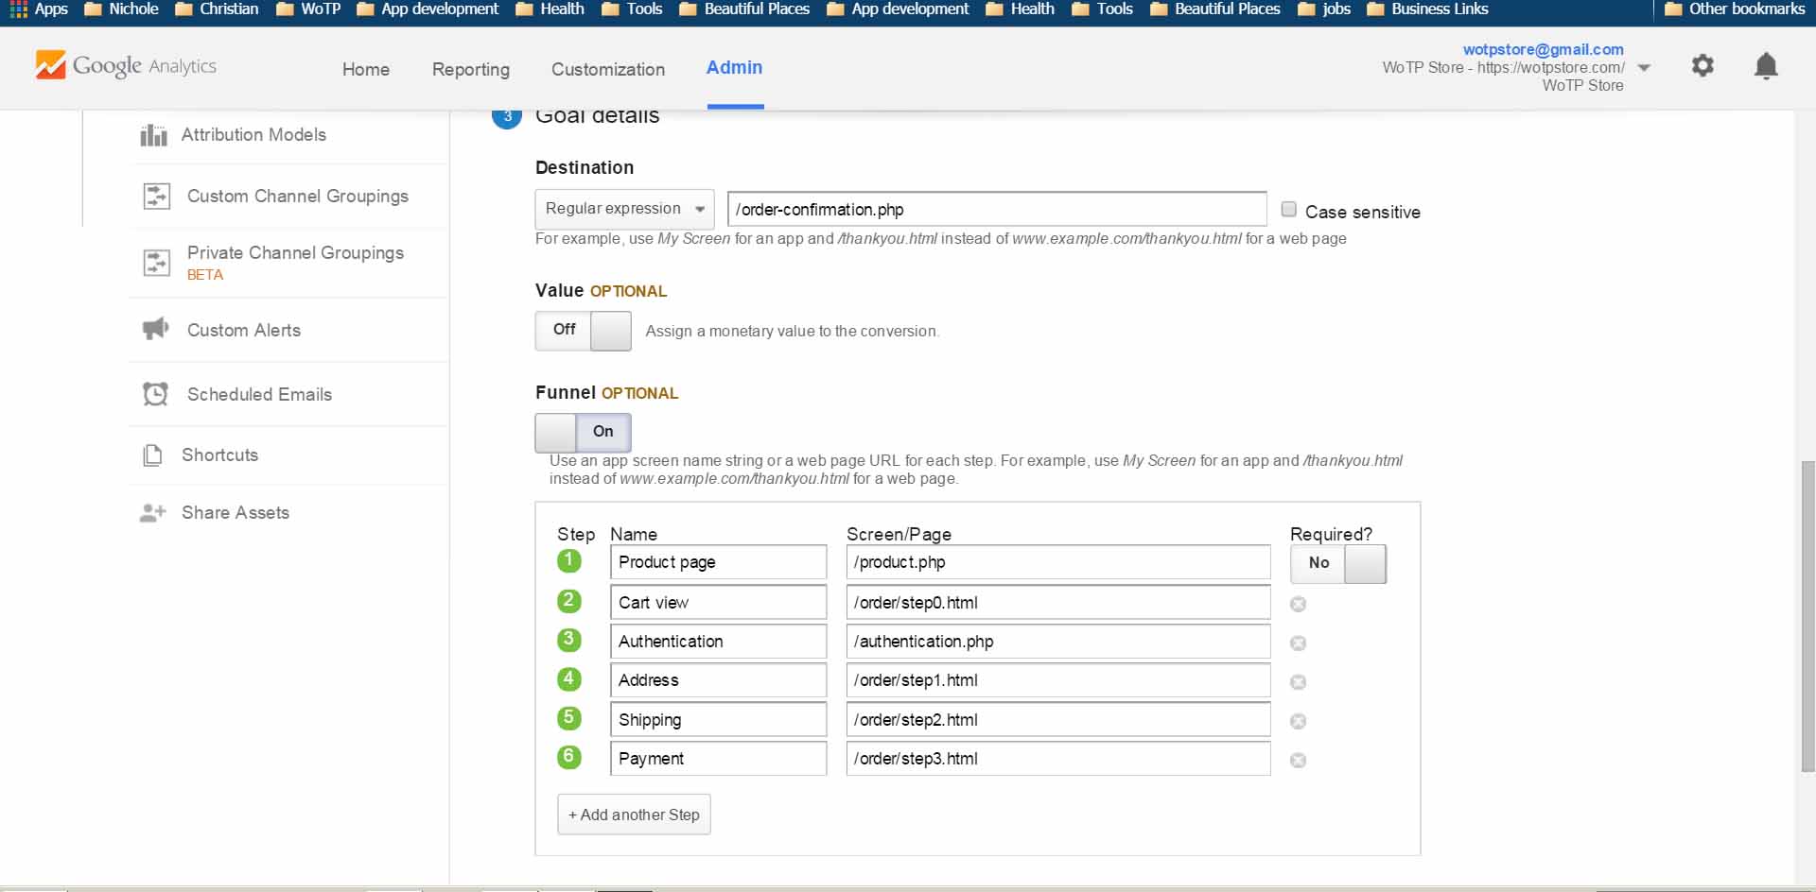This screenshot has width=1816, height=892.
Task: Open the first Tools bookmark folder
Action: 632,9
